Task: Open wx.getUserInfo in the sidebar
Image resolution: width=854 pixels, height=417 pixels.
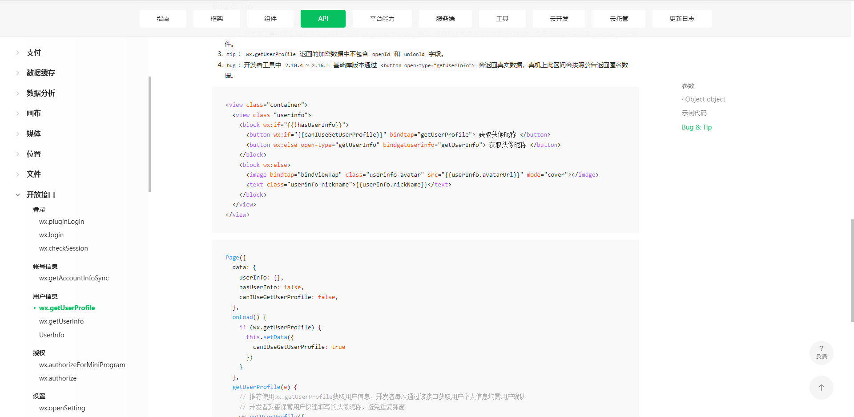Action: coord(61,321)
